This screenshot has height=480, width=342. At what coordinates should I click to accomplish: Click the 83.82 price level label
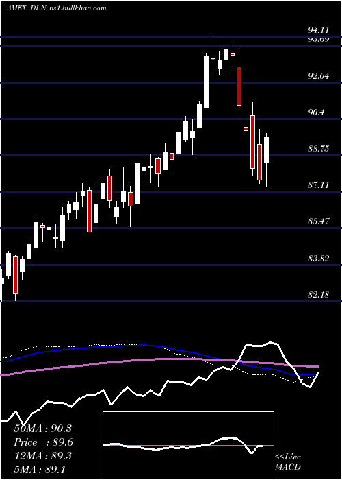click(x=319, y=258)
